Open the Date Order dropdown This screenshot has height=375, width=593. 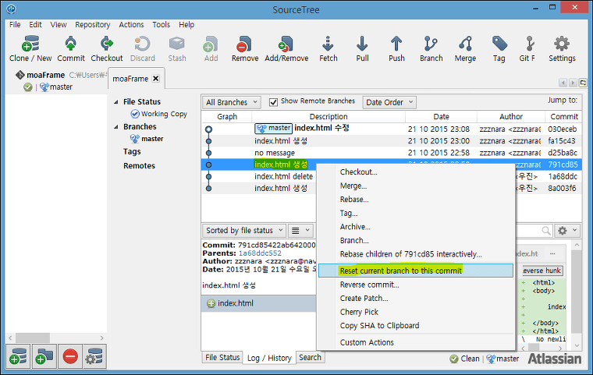[x=389, y=102]
